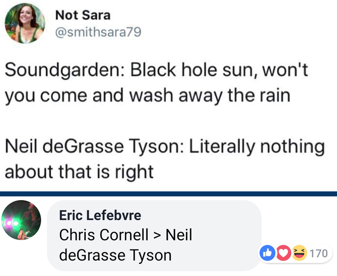Click the words "Literally nothing"
The image size is (337, 276).
[255, 146]
